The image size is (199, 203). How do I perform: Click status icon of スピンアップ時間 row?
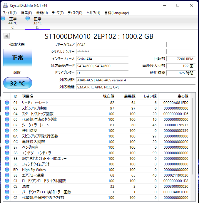click(x=7, y=108)
